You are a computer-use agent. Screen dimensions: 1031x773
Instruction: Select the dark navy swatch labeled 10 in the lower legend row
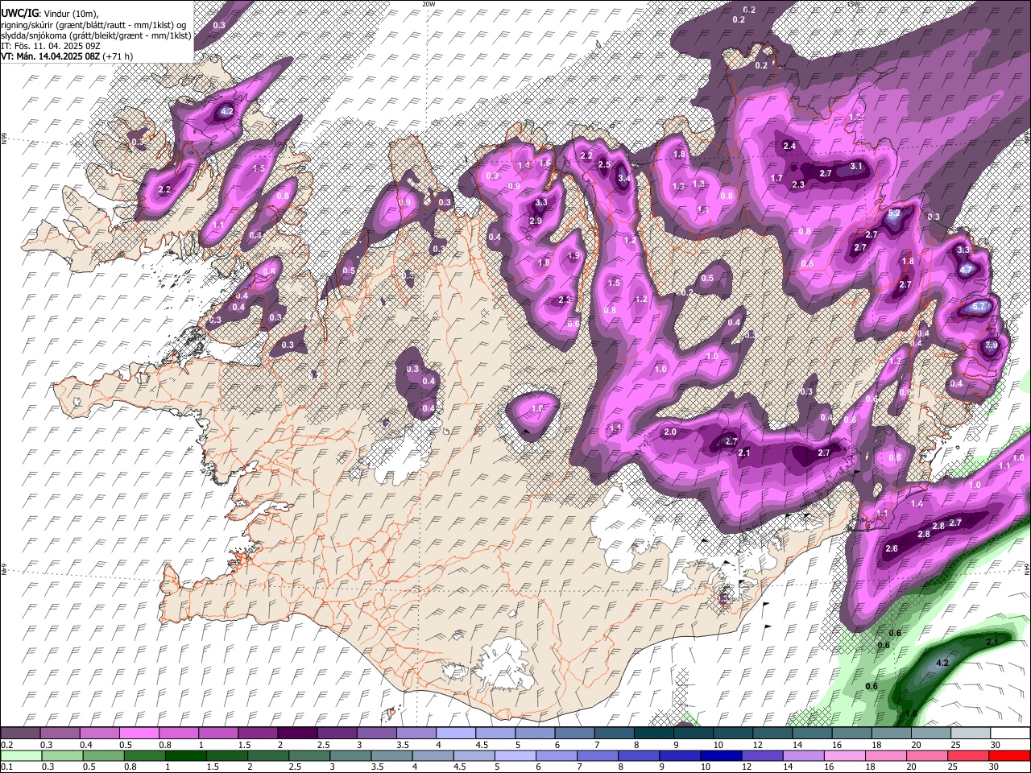[721, 755]
